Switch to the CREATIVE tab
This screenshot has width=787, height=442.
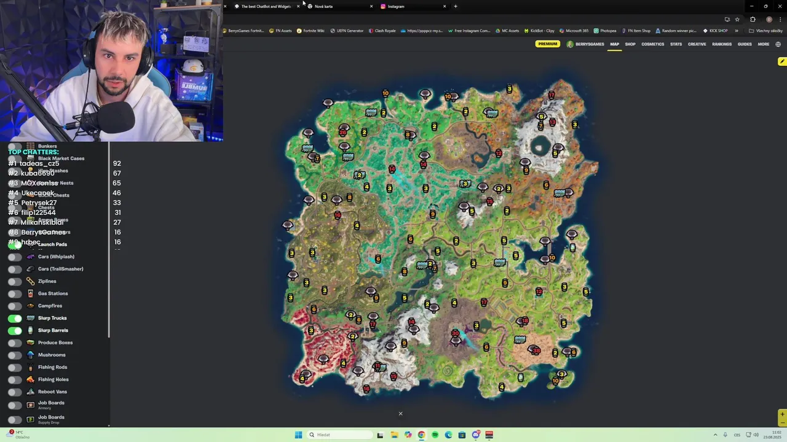pos(697,44)
